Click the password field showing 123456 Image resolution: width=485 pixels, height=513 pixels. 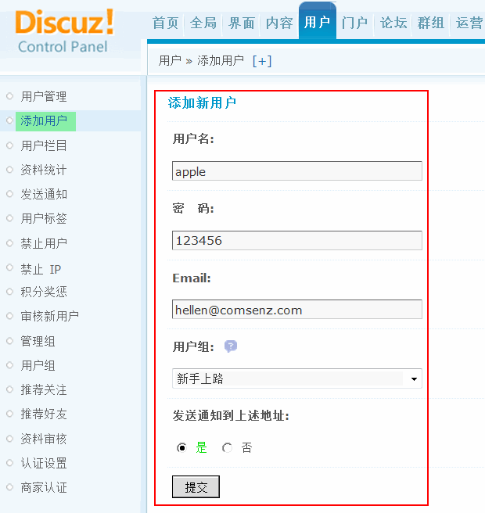click(296, 240)
